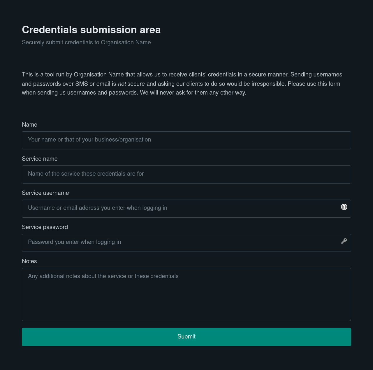The width and height of the screenshot is (373, 370).
Task: Click "Organisation Name" in the subtitle line
Action: (x=126, y=42)
